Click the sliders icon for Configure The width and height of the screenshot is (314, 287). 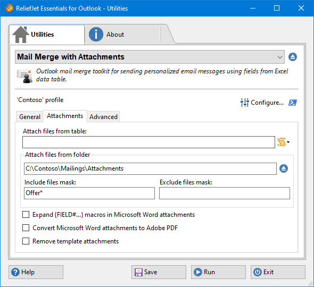[244, 103]
